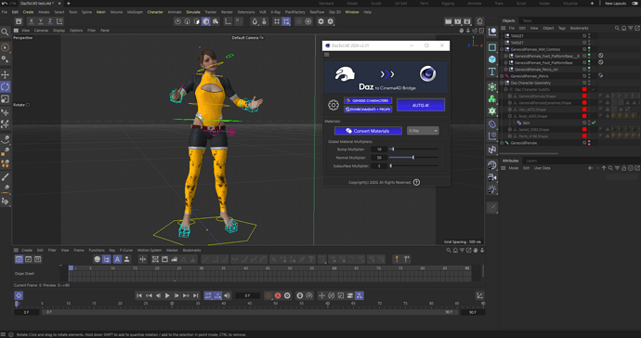641x338 pixels.
Task: Adjust the Normal Multiplier slider
Action: [413, 157]
